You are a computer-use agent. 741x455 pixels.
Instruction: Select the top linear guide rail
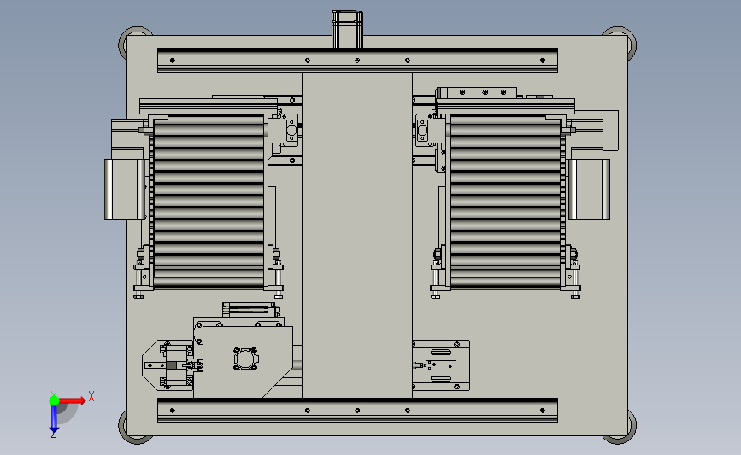pos(357,61)
